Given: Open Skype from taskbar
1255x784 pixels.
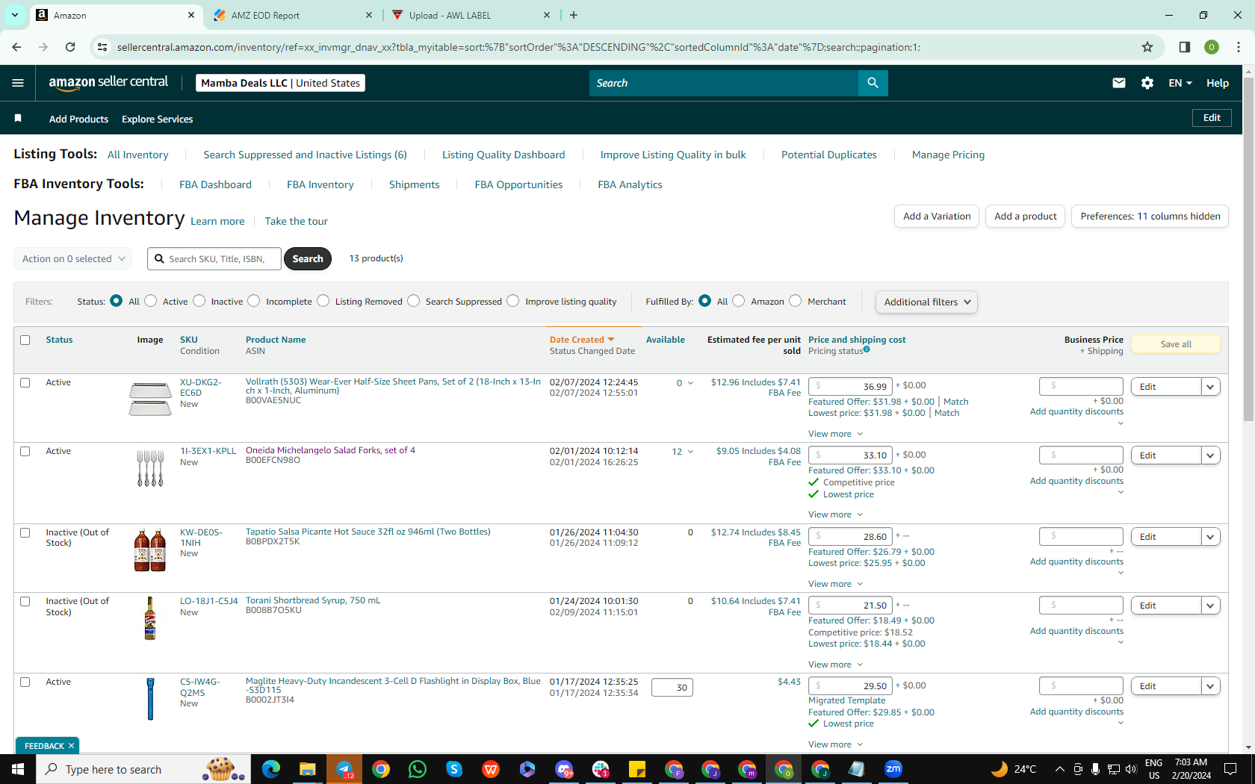Looking at the screenshot, I should point(454,769).
